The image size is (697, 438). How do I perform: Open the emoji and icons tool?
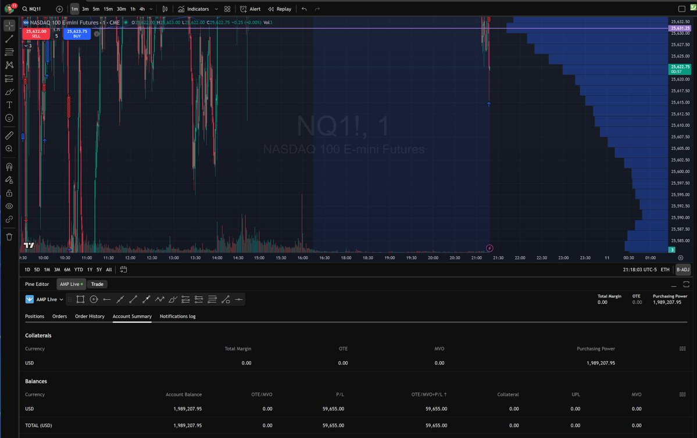9,118
